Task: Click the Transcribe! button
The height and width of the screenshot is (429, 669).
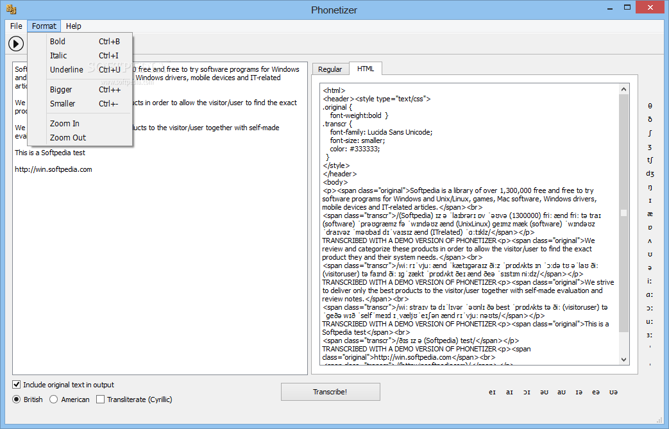Action: [330, 392]
